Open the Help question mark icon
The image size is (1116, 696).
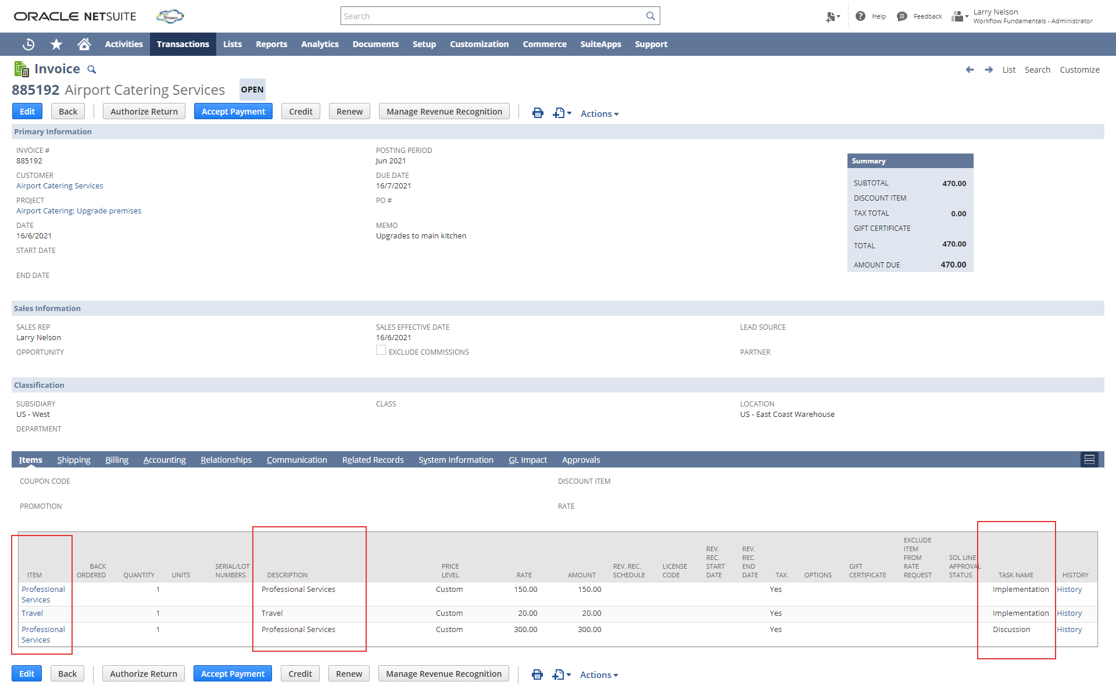pyautogui.click(x=861, y=16)
